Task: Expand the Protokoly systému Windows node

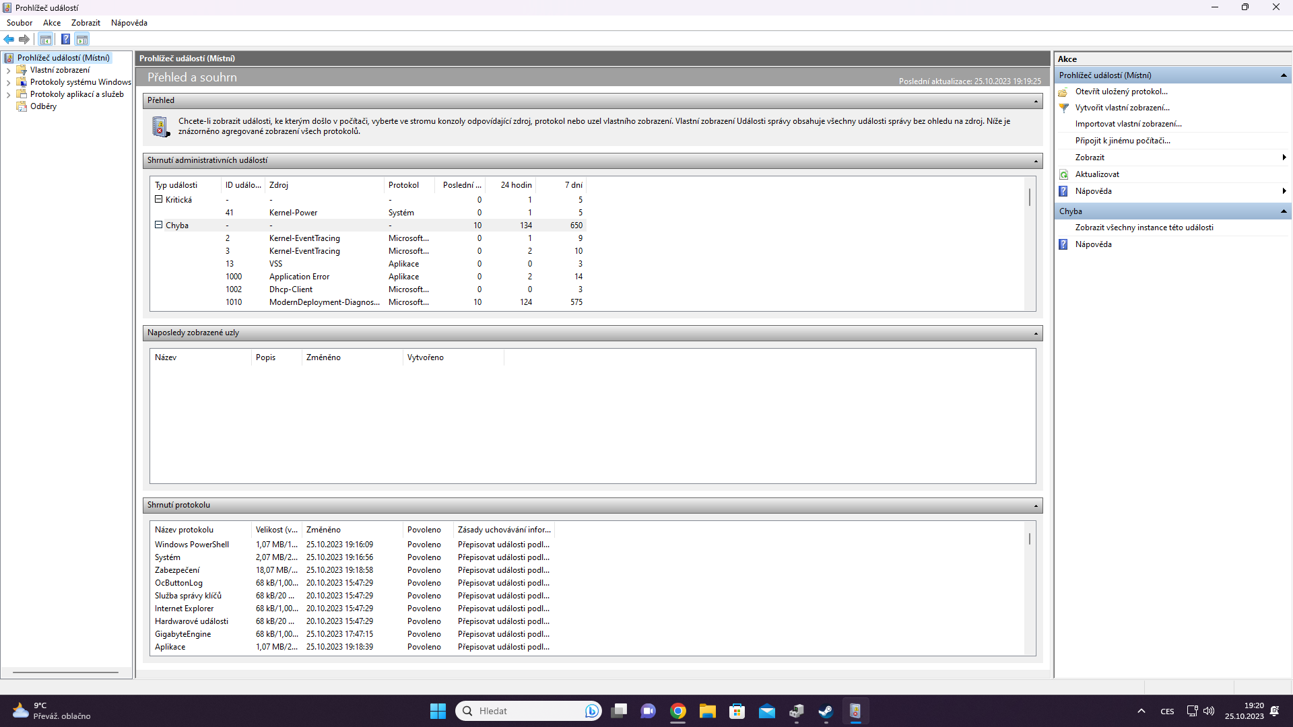Action: coord(8,82)
